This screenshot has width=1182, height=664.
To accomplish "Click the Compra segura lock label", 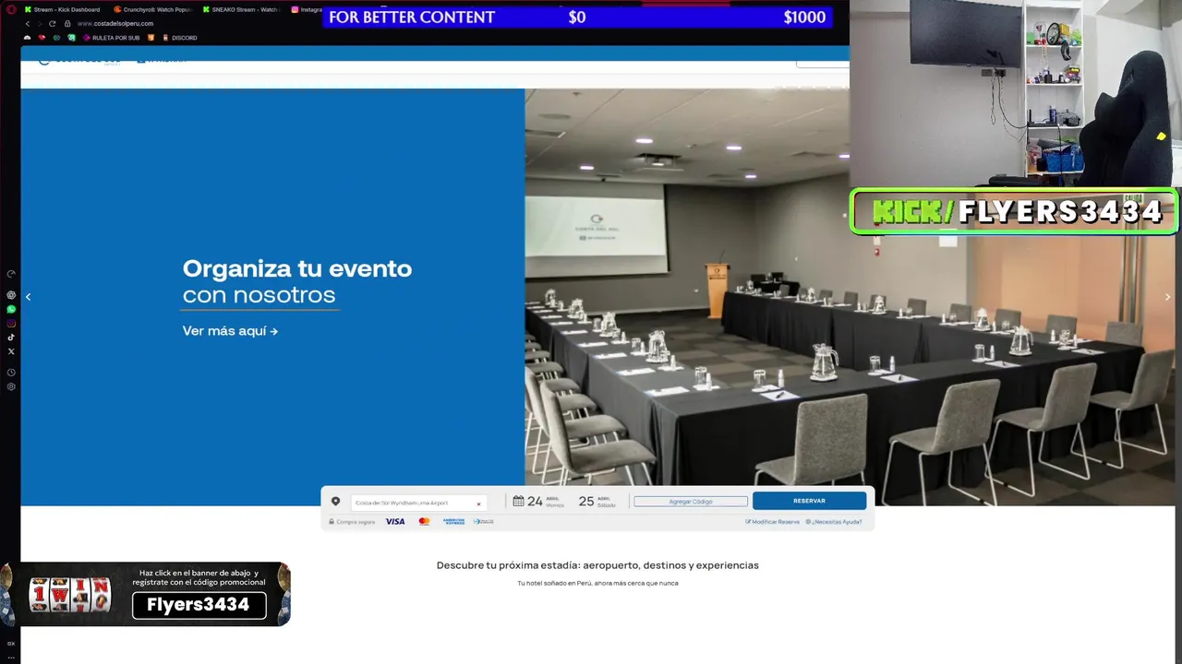I will pyautogui.click(x=352, y=522).
